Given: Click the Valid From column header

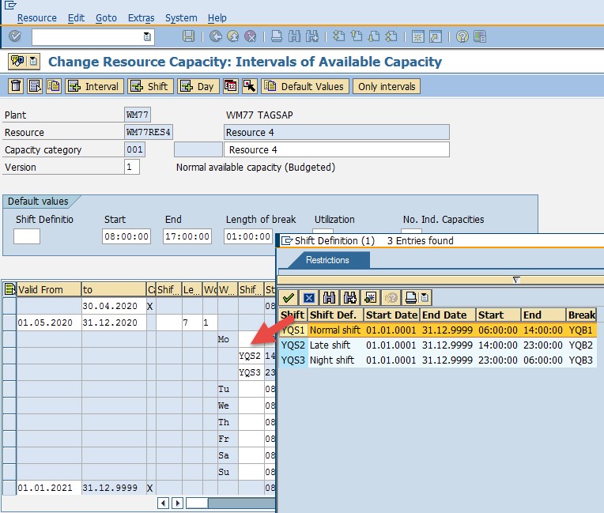Looking at the screenshot, I should click(x=49, y=289).
